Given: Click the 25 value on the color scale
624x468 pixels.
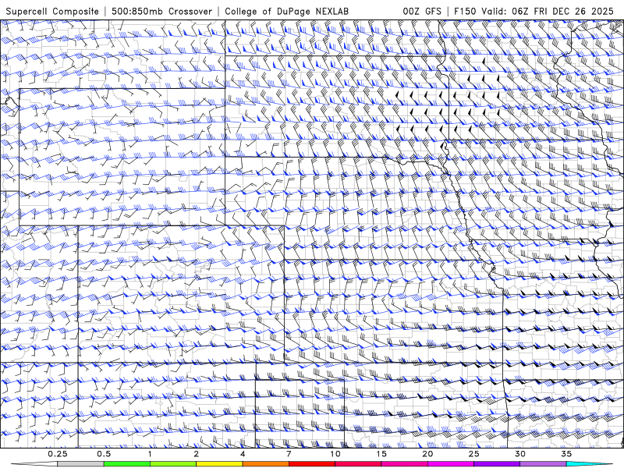Looking at the screenshot, I should pyautogui.click(x=473, y=454).
